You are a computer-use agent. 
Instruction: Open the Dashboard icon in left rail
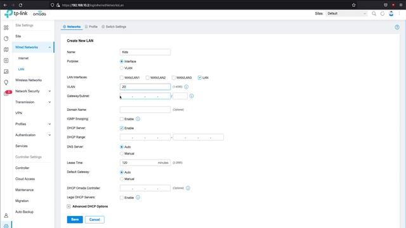point(6,28)
